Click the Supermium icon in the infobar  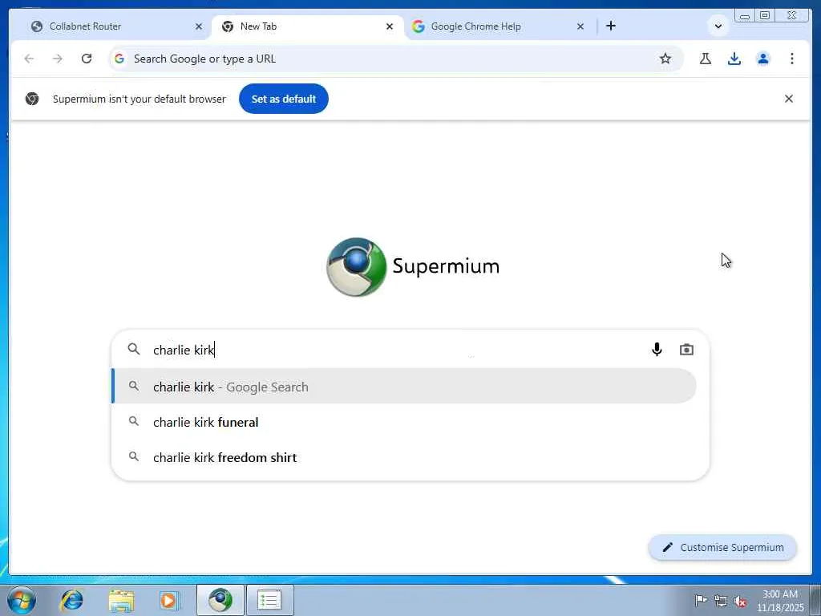click(32, 99)
